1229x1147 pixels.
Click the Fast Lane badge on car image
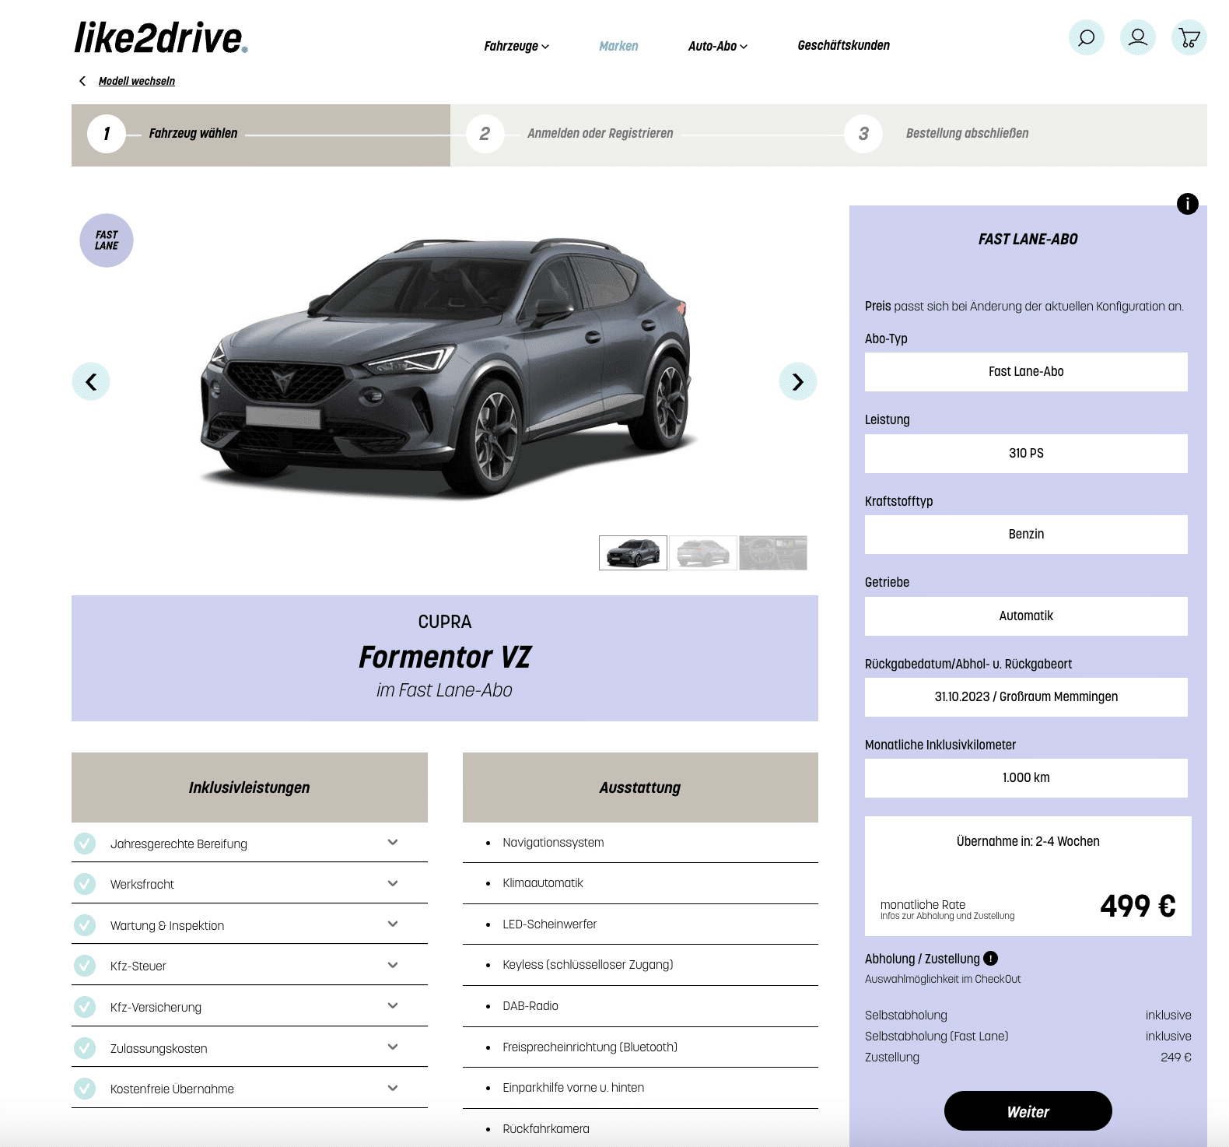coord(107,240)
